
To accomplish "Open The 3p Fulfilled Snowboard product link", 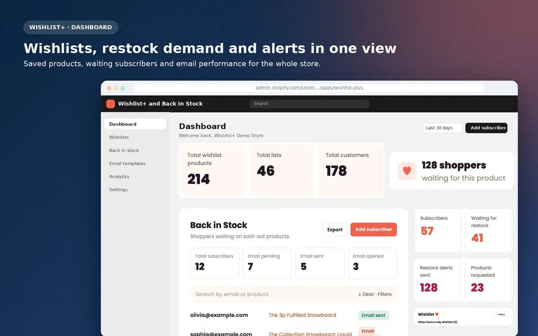I will pos(302,315).
